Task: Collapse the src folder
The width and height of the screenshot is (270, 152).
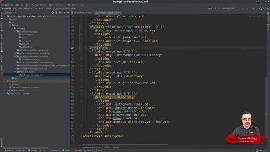Action: click(8, 22)
